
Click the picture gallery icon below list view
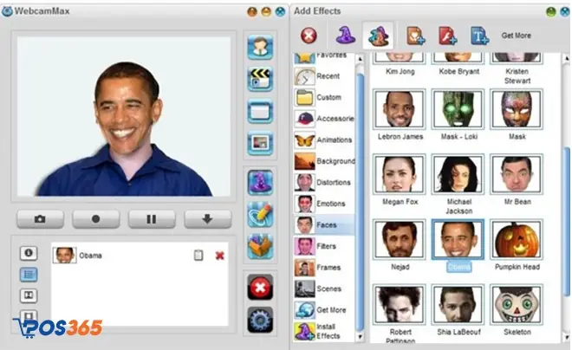point(29,295)
